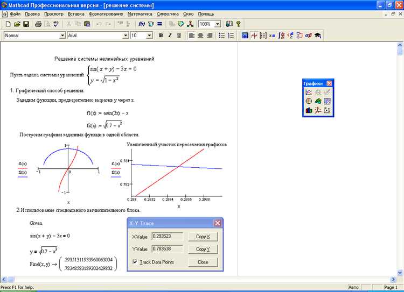Open the Вставка menu
Screen dimensions: 404x292
[76, 14]
